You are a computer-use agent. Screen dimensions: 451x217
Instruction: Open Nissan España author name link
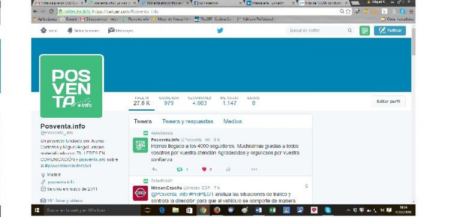tap(166, 187)
